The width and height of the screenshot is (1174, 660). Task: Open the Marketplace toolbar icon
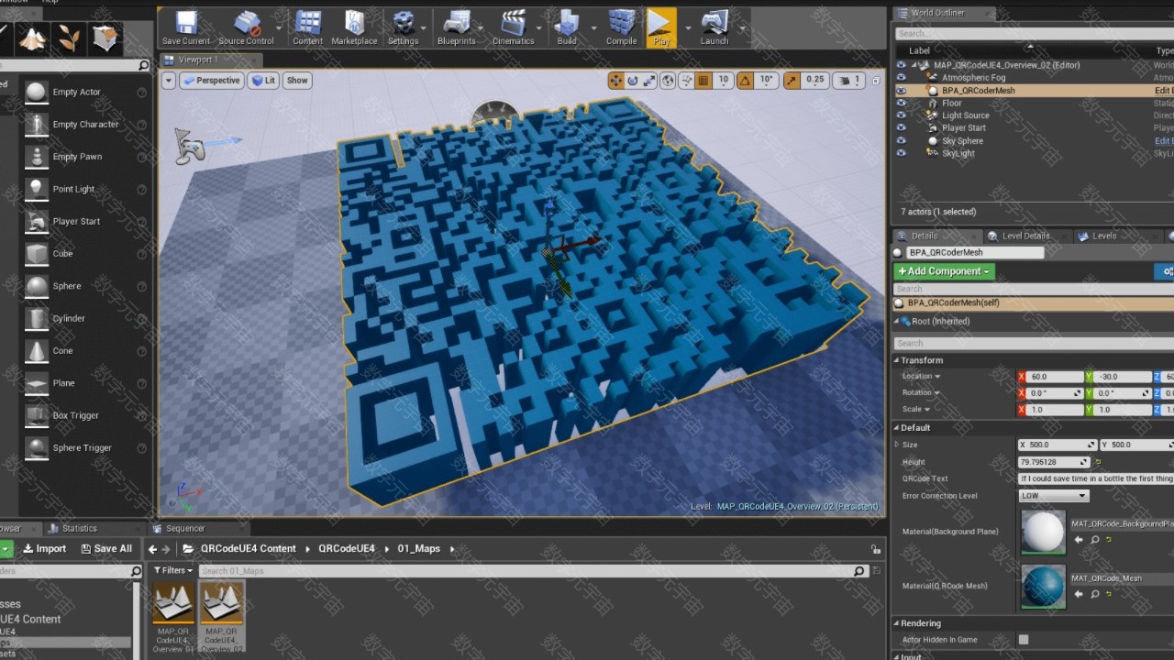click(x=354, y=27)
